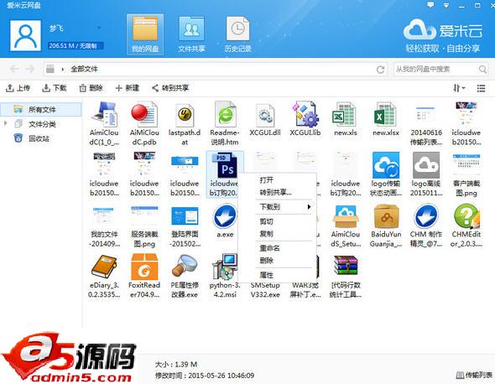Open the title bar dropdown menu arrow
Screen dimensions: 495x384
(446, 5)
